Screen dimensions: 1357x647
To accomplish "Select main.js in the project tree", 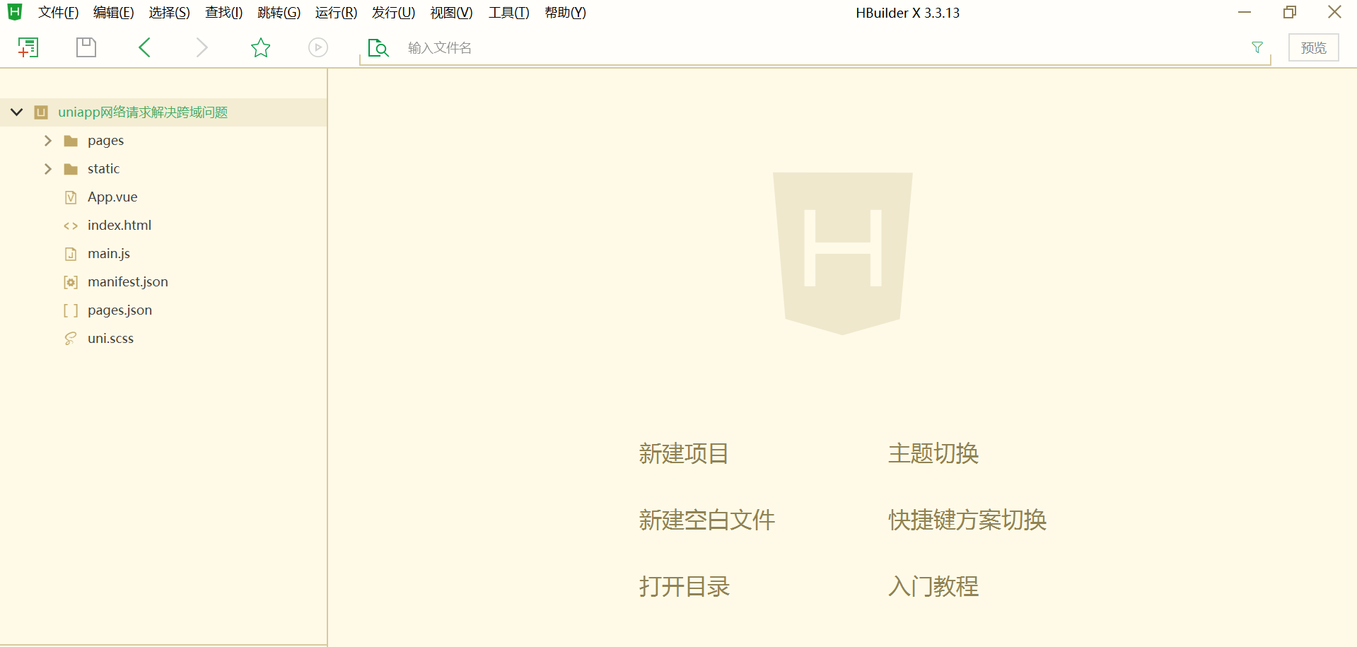I will (109, 254).
